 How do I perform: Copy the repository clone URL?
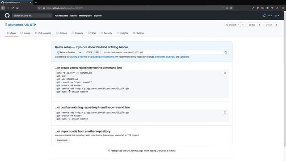tap(226, 52)
